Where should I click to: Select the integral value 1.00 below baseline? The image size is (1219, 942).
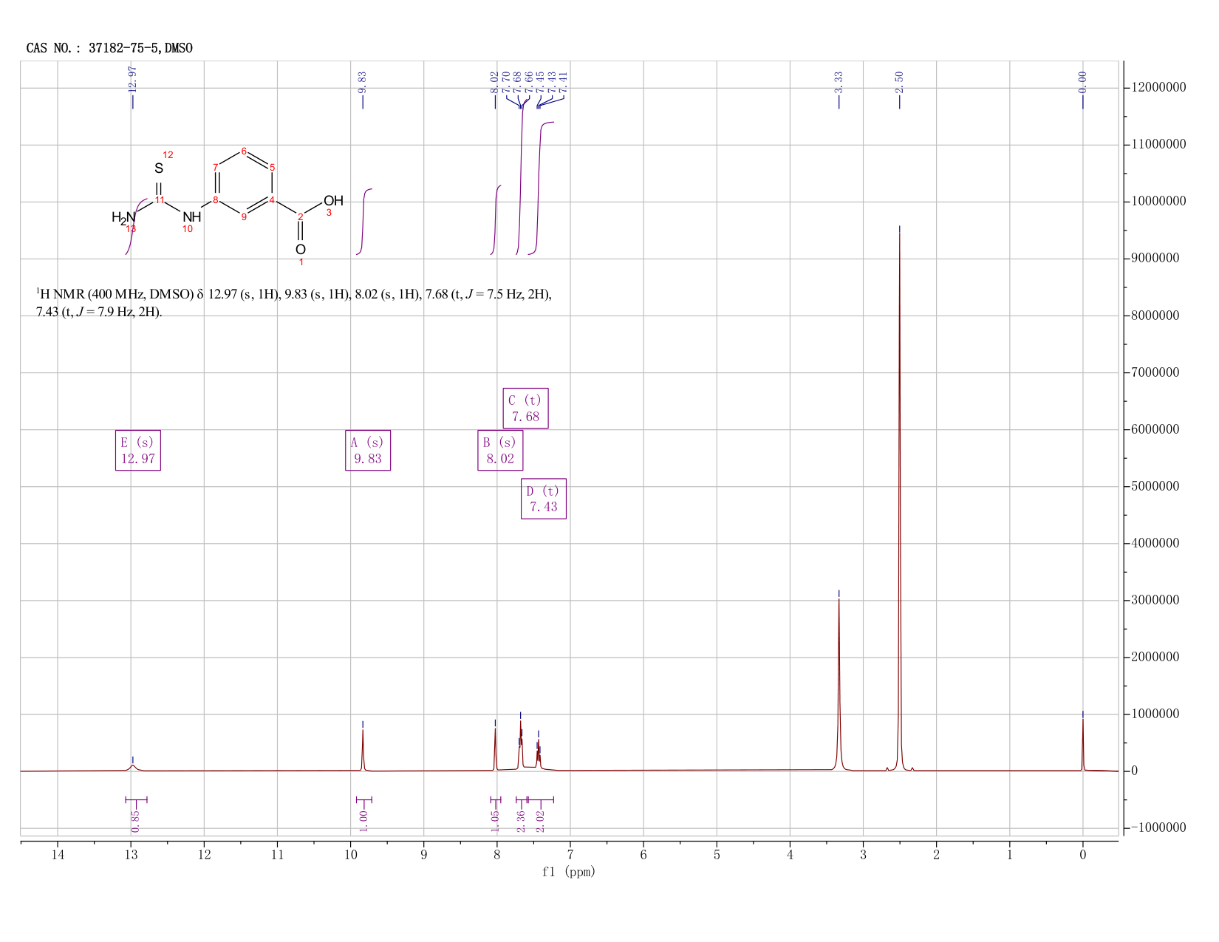363,820
